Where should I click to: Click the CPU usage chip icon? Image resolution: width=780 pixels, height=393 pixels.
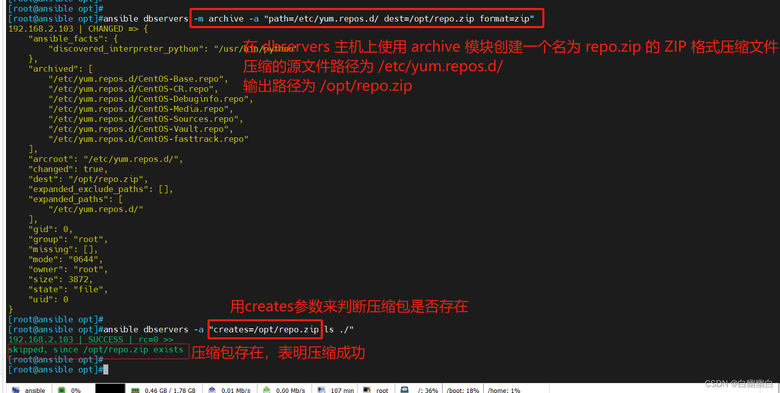pos(62,389)
